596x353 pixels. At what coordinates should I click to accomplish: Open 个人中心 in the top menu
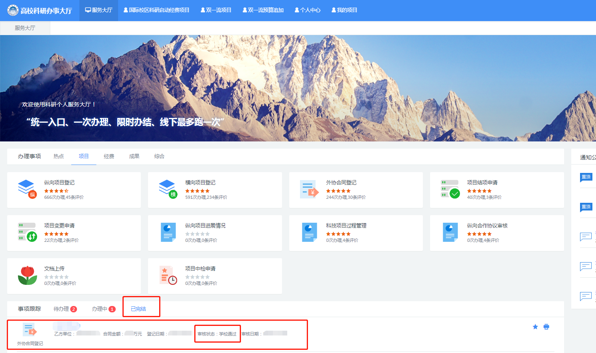tap(308, 10)
